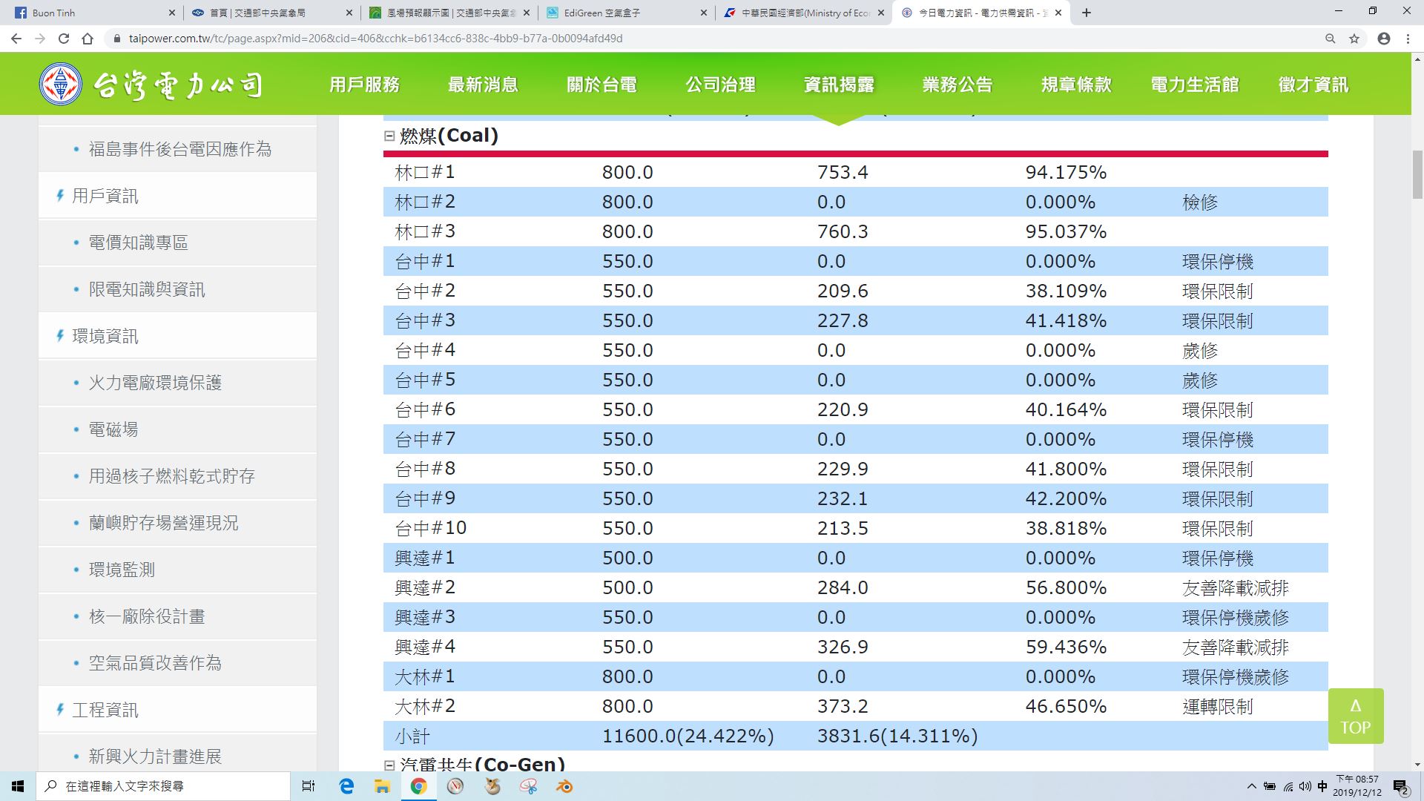The width and height of the screenshot is (1424, 801).
Task: Open the notification center icon
Action: point(1400,786)
